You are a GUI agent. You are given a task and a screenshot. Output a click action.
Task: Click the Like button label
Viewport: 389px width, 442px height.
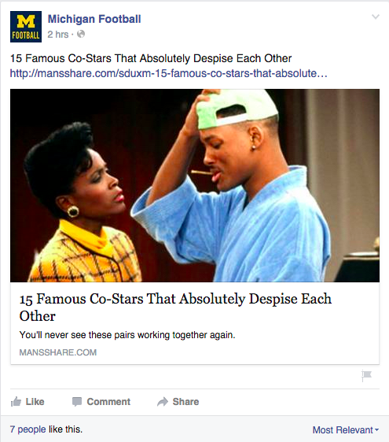click(35, 401)
